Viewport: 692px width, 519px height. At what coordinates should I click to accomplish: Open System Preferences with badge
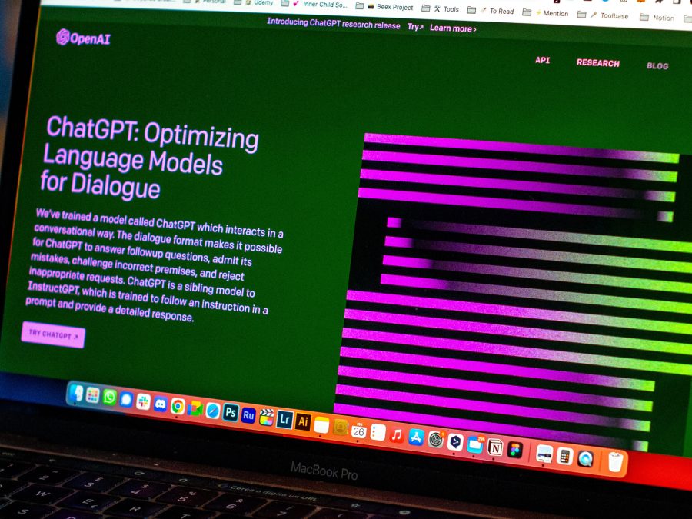(436, 440)
